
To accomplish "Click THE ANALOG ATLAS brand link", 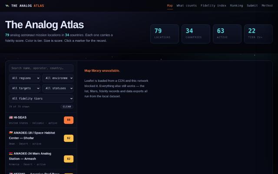I will 25,6.
